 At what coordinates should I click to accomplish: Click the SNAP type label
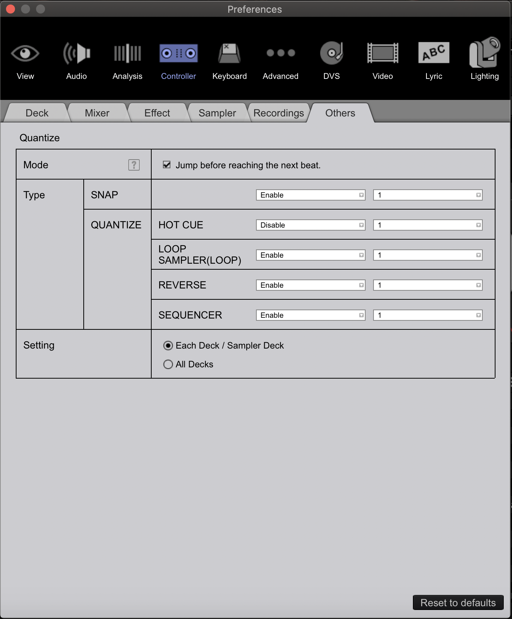[x=104, y=195]
